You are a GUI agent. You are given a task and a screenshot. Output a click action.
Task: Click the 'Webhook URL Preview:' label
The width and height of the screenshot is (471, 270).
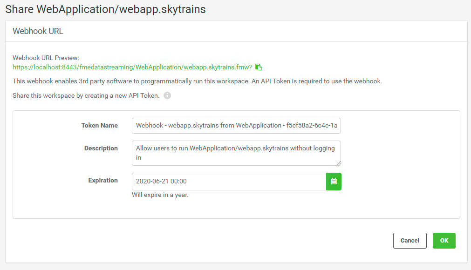(46, 58)
